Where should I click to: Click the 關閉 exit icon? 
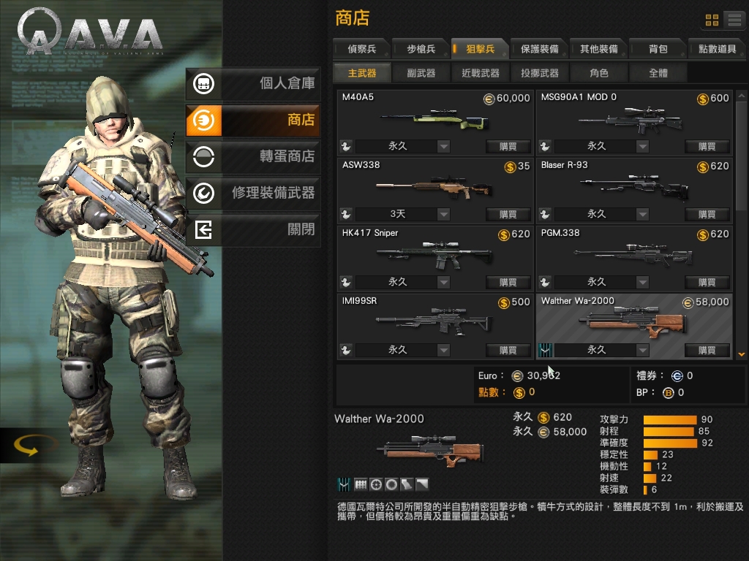pos(204,230)
